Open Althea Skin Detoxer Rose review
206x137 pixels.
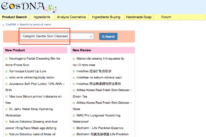102,106
